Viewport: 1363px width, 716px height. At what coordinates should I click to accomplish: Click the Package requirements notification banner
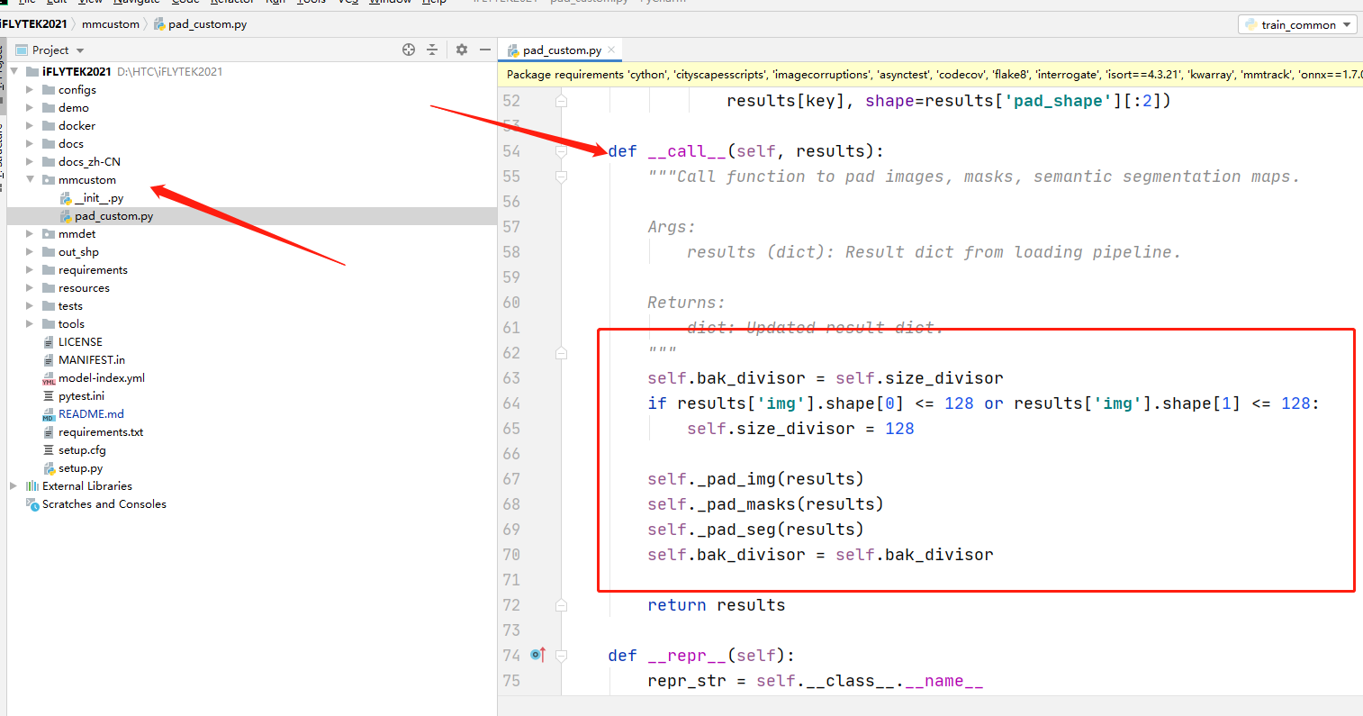930,75
